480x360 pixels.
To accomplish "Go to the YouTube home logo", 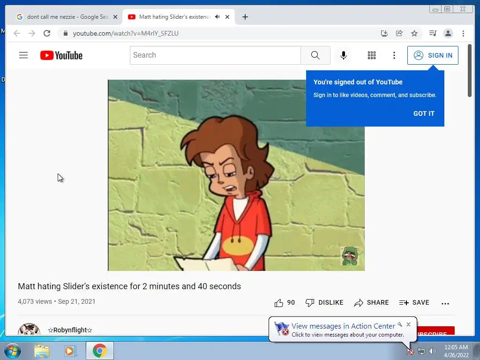I will [x=61, y=55].
